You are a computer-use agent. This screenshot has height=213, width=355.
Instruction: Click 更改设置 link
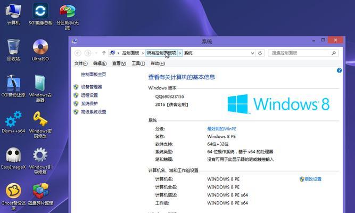pyautogui.click(x=312, y=179)
